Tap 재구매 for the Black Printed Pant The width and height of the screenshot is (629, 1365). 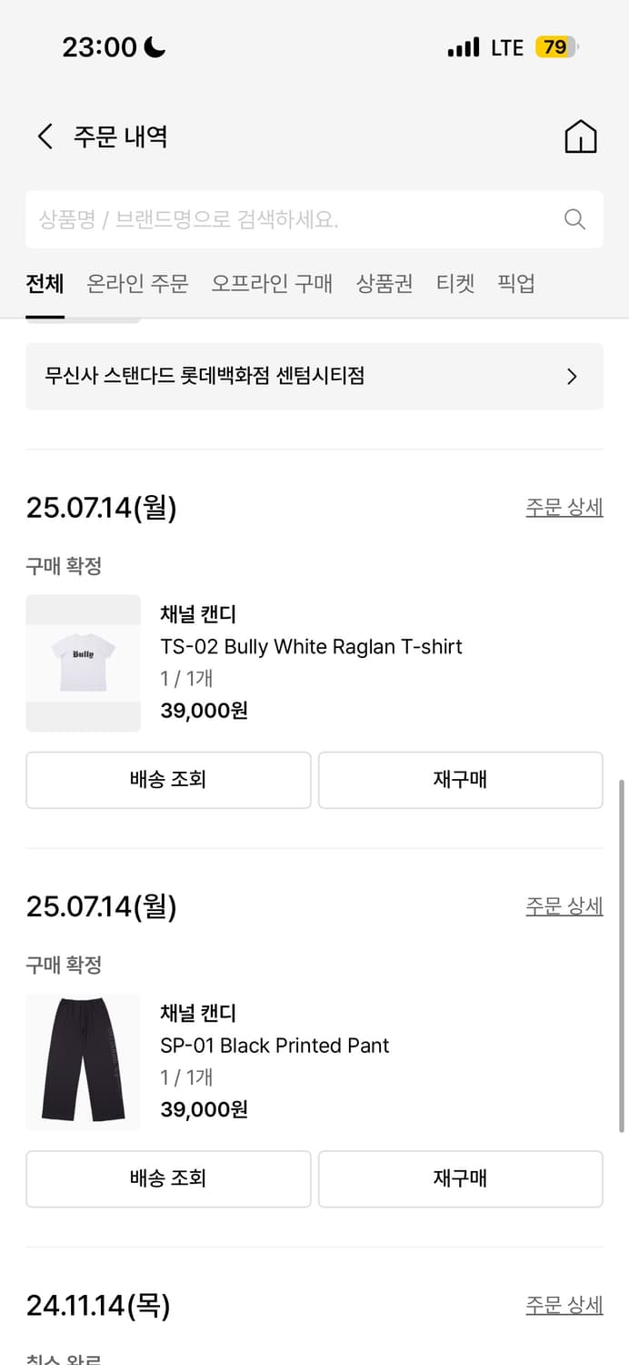coord(460,1178)
